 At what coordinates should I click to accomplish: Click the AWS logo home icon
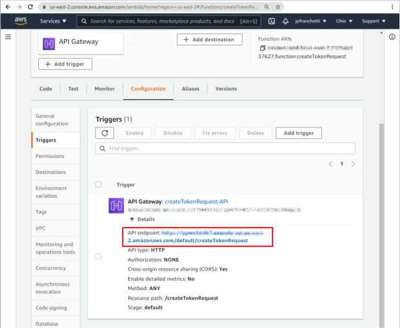pyautogui.click(x=20, y=21)
